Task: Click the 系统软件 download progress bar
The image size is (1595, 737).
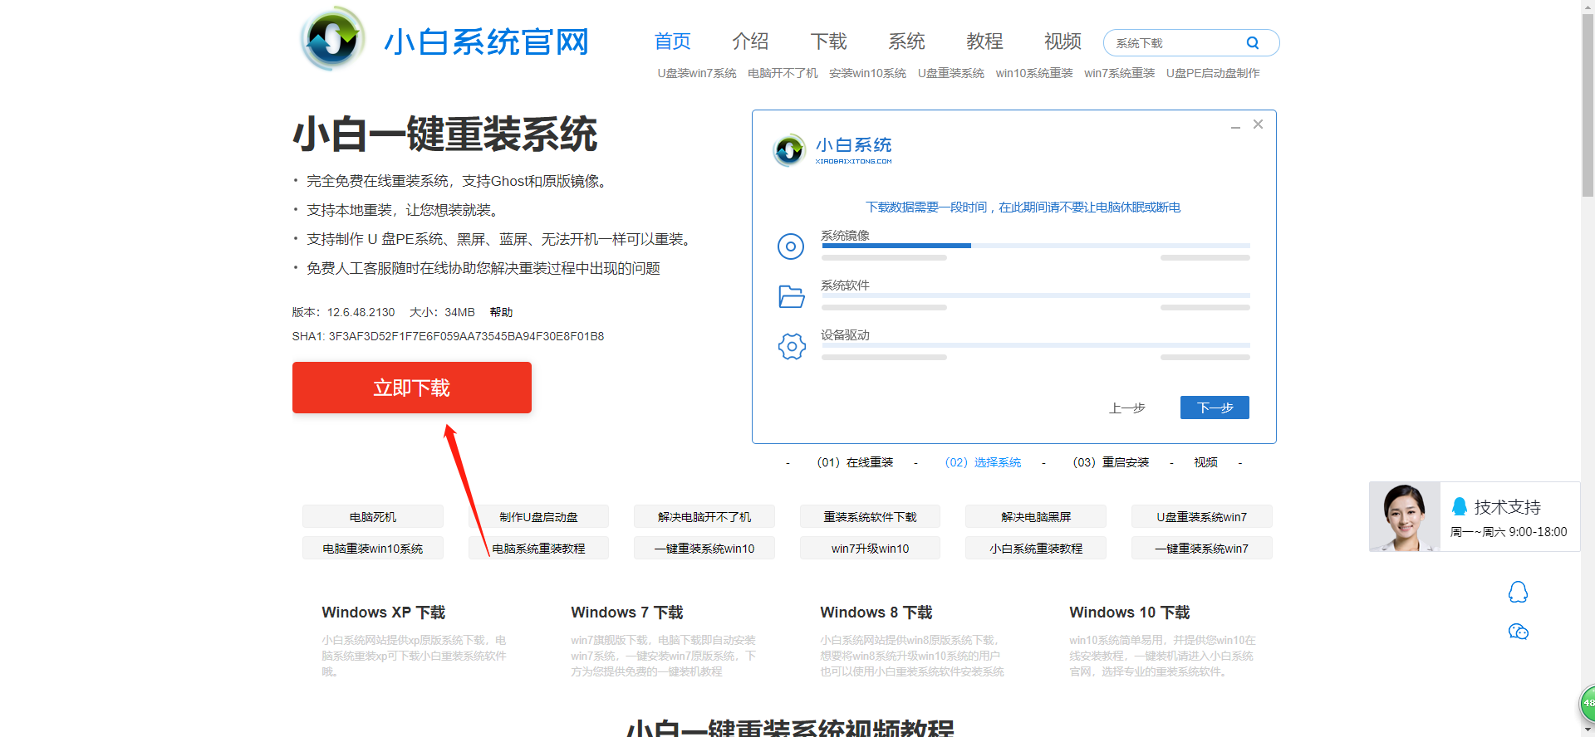Action: pyautogui.click(x=1036, y=295)
